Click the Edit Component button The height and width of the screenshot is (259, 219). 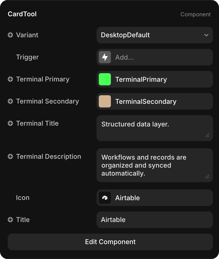pos(110,242)
